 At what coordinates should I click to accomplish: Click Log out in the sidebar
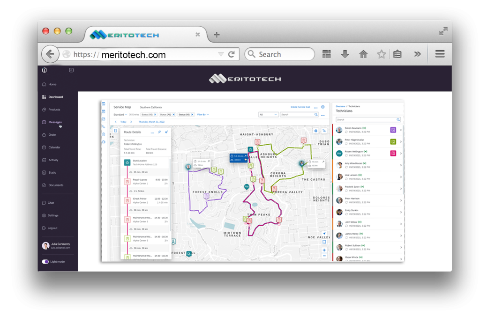50,228
